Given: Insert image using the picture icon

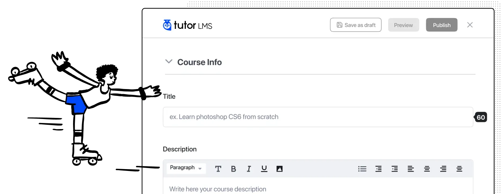Looking at the screenshot, I should coord(279,169).
